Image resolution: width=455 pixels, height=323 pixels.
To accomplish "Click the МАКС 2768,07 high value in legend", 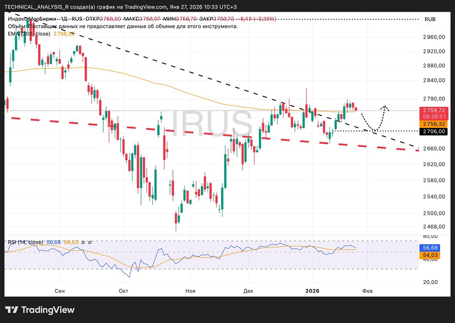I will click(x=142, y=19).
